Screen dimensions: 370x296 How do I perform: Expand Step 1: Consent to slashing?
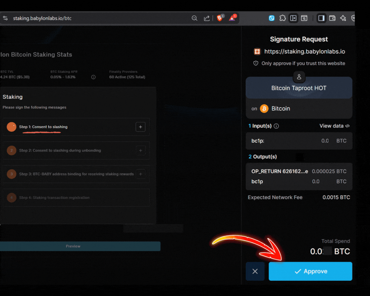coord(140,127)
